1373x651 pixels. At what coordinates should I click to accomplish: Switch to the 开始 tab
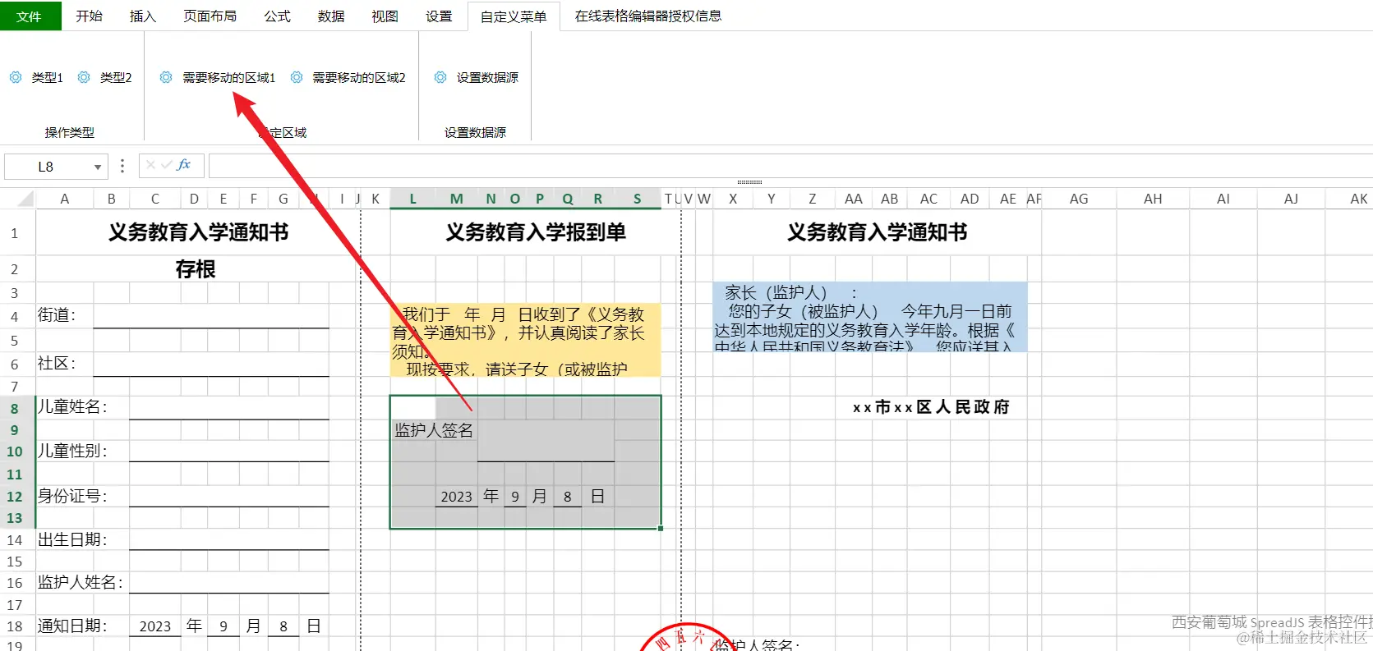click(89, 16)
